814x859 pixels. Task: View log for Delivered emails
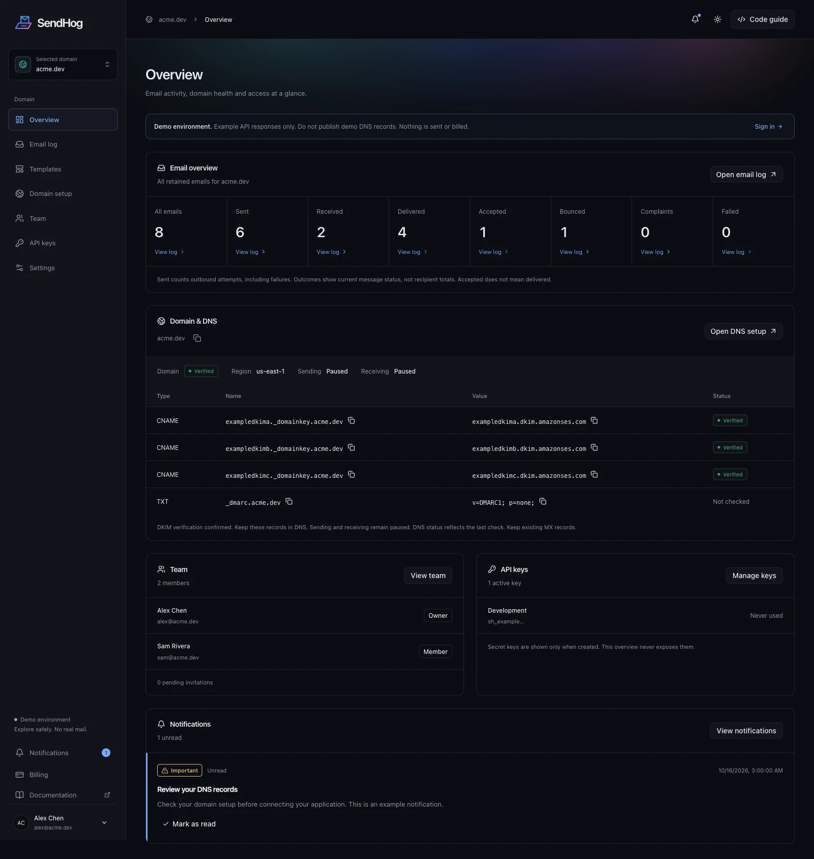(x=413, y=252)
